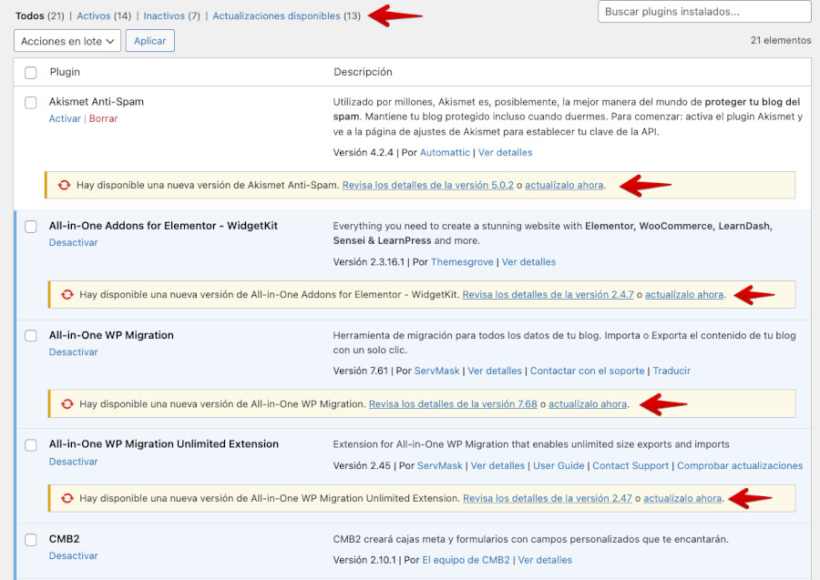820x580 pixels.
Task: Review details of Akismet version 5.0.2
Action: pyautogui.click(x=428, y=185)
